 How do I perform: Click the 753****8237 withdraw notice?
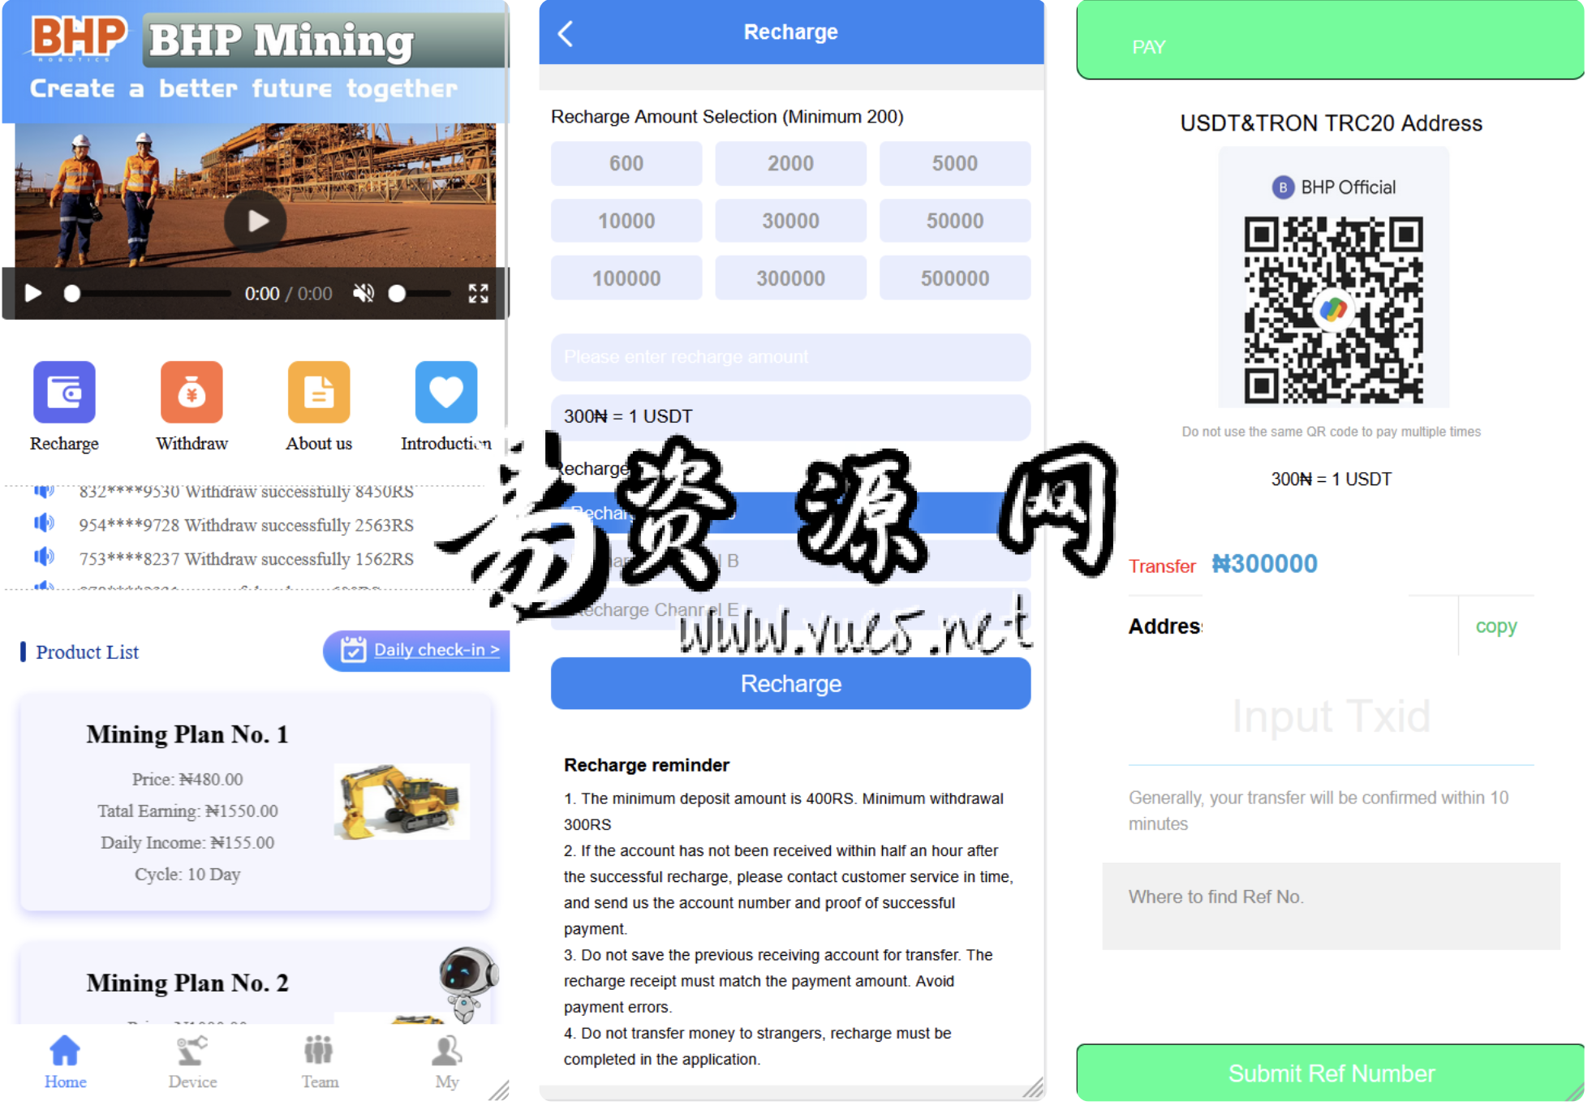(246, 559)
